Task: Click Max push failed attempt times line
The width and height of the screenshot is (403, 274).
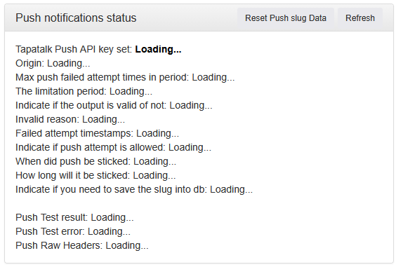Action: (125, 78)
